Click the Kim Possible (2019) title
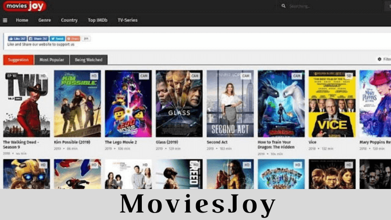The height and width of the screenshot is (220, 391). (72, 142)
